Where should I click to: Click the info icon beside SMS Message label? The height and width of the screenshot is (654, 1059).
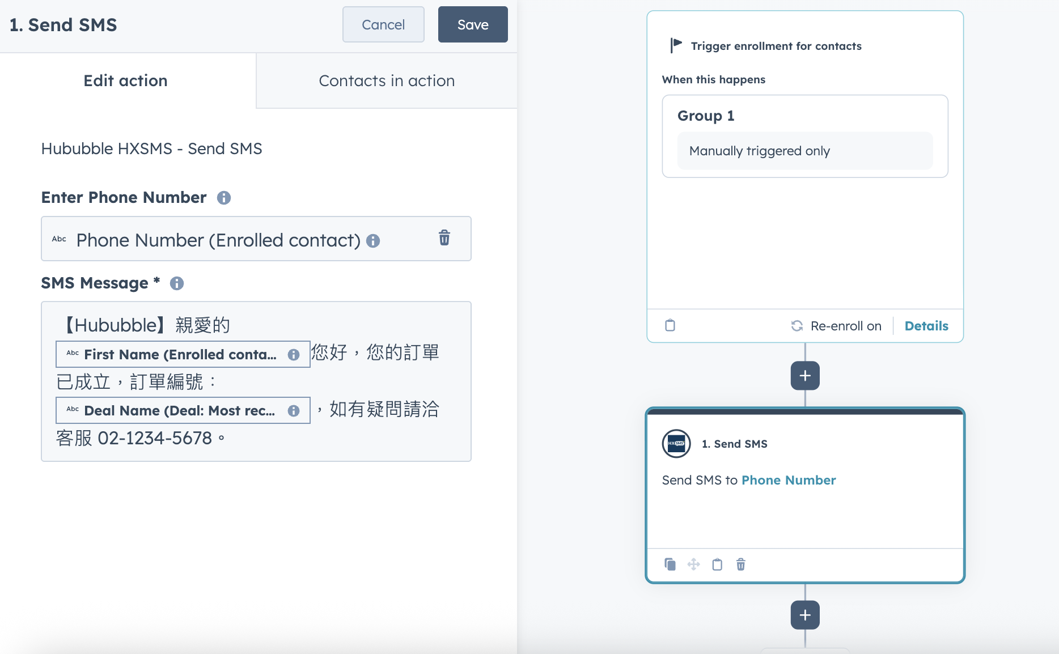(177, 283)
